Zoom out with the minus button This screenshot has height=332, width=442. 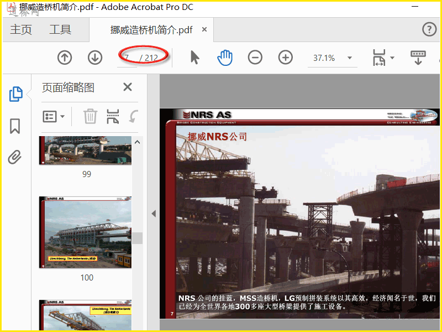point(255,58)
